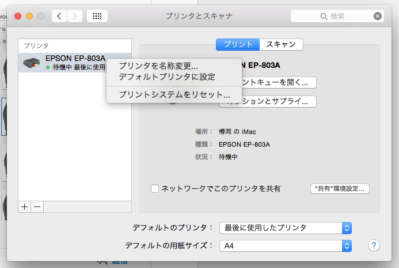
Task: Remove the printer with the minus button
Action: 37,206
